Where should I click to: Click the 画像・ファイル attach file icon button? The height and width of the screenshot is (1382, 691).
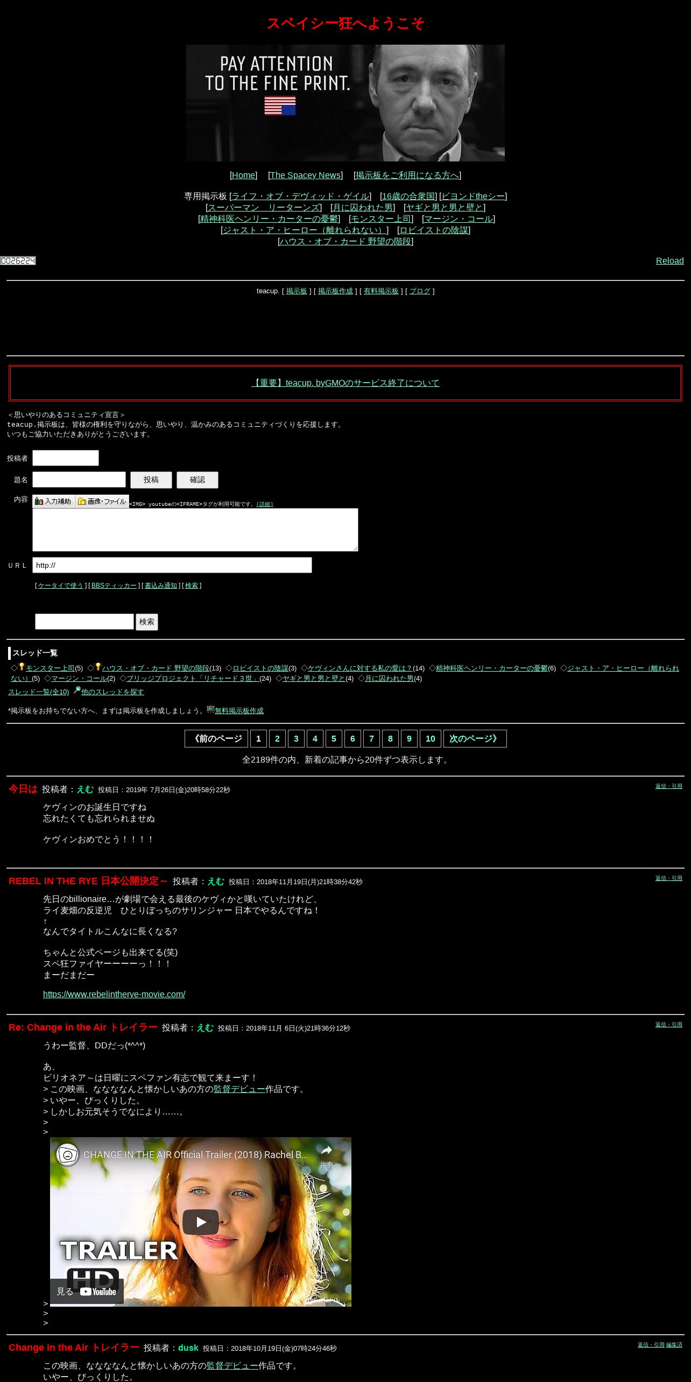[x=102, y=501]
